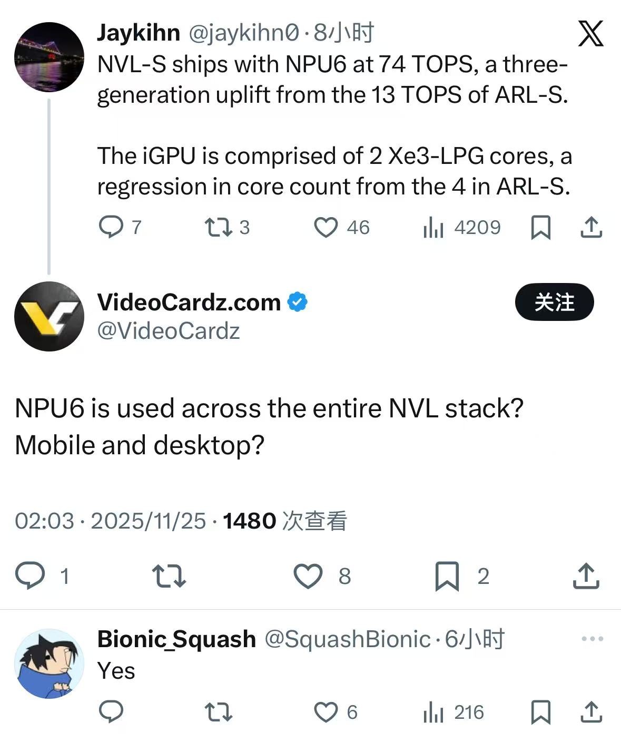This screenshot has width=621, height=742.
Task: Open Bionic_Squash's avatar profile picture
Action: 49,664
